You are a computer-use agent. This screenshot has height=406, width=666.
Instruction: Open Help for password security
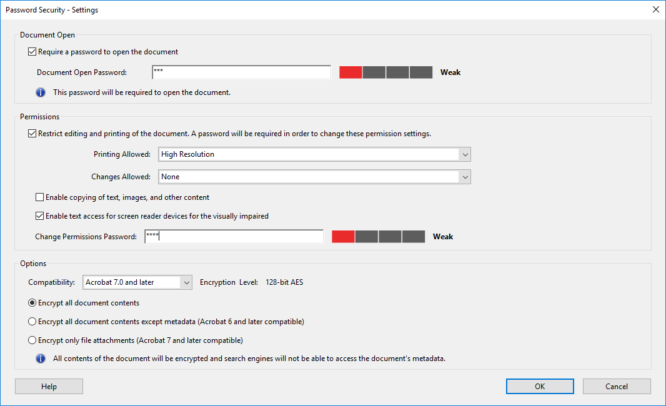49,387
